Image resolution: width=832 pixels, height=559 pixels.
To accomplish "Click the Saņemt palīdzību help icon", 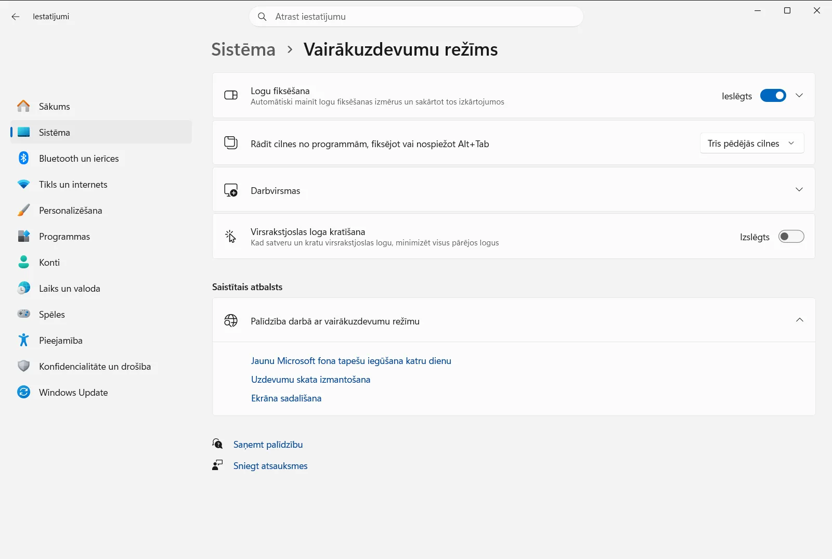I will point(217,444).
